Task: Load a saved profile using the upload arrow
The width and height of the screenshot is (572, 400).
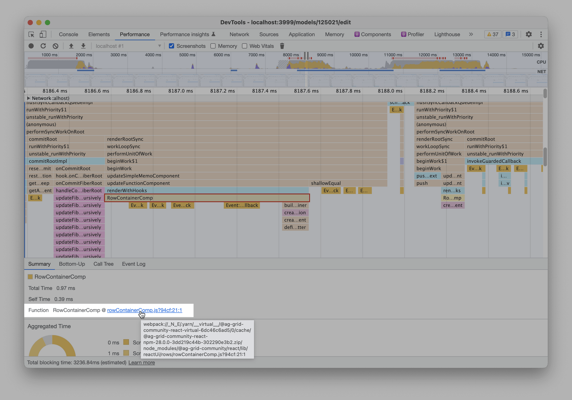Action: [71, 46]
